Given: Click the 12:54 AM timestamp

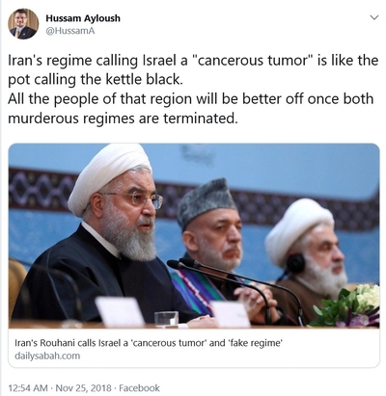Looking at the screenshot, I should point(28,388).
